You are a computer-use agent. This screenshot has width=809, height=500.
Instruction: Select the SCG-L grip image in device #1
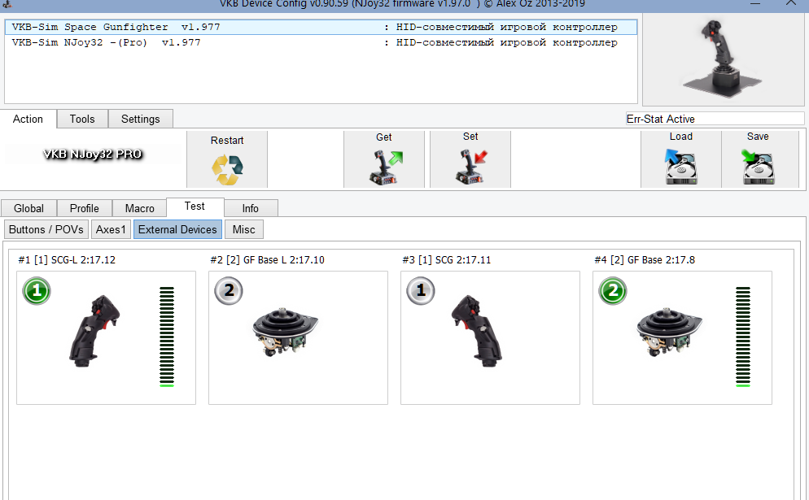(95, 331)
